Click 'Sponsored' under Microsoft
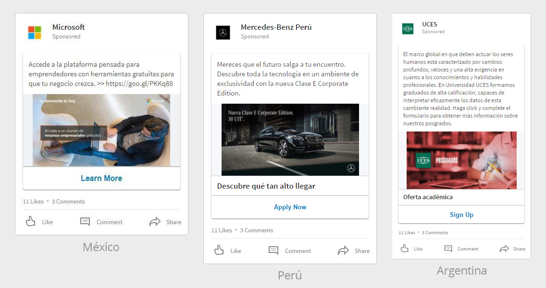This screenshot has height=288, width=546. [x=66, y=36]
